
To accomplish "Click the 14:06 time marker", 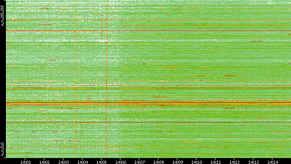I will pyautogui.click(x=121, y=161).
